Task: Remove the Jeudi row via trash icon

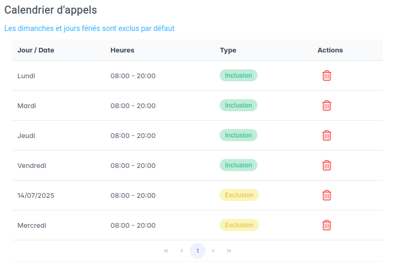Action: point(326,135)
